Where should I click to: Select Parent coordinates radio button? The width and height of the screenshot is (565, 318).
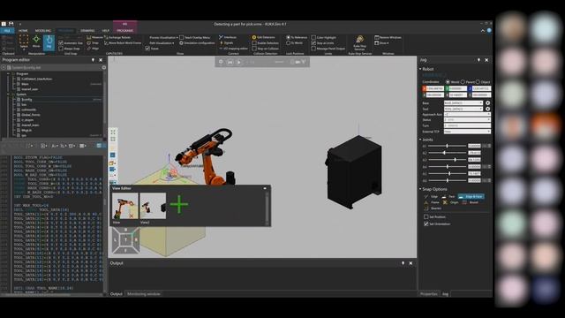[463, 82]
